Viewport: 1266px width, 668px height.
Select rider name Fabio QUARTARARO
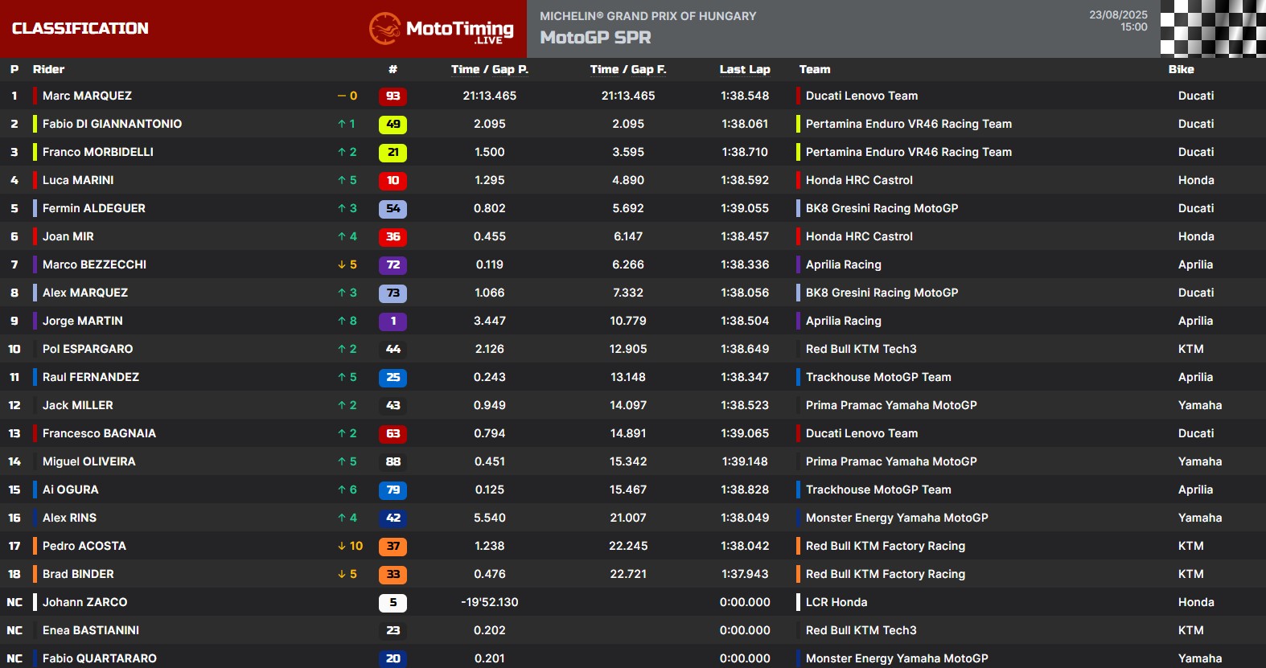[x=100, y=658]
